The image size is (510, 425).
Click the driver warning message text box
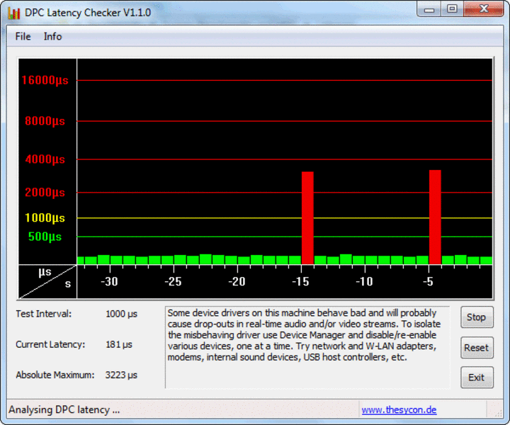coord(307,347)
